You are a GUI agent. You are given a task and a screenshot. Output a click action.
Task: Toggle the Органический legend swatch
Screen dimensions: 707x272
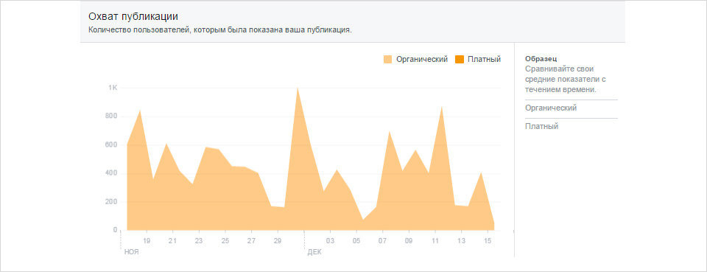pyautogui.click(x=388, y=60)
